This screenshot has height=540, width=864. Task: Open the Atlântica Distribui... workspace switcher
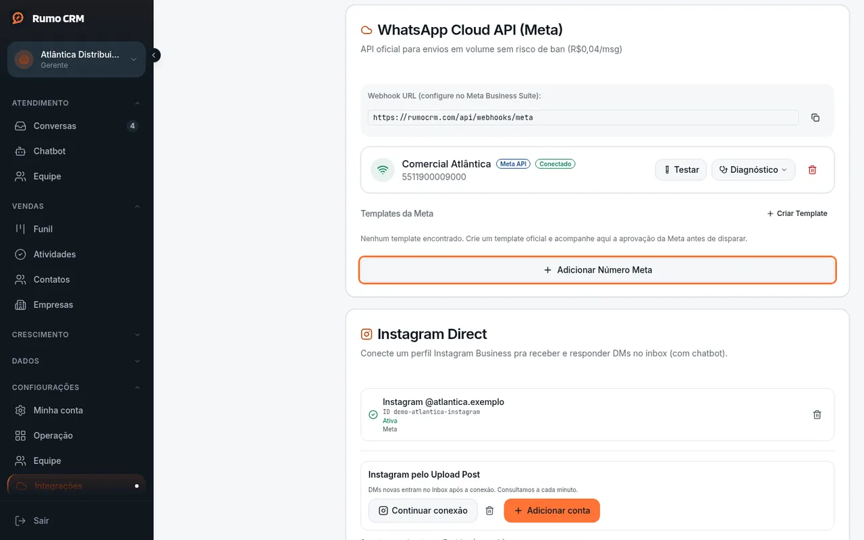76,59
